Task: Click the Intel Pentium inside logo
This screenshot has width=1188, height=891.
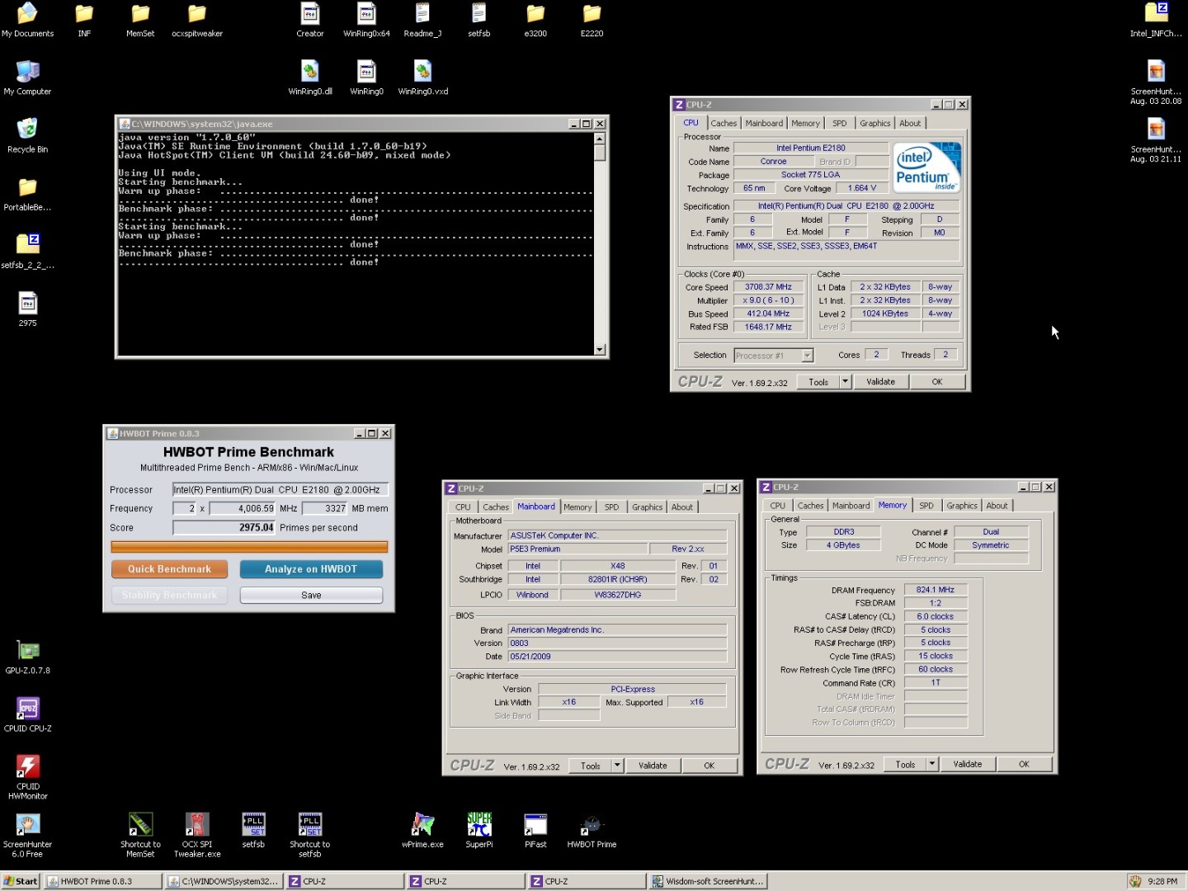Action: [927, 167]
